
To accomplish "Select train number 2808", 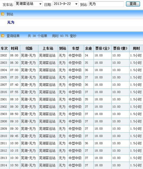I will (4, 121).
